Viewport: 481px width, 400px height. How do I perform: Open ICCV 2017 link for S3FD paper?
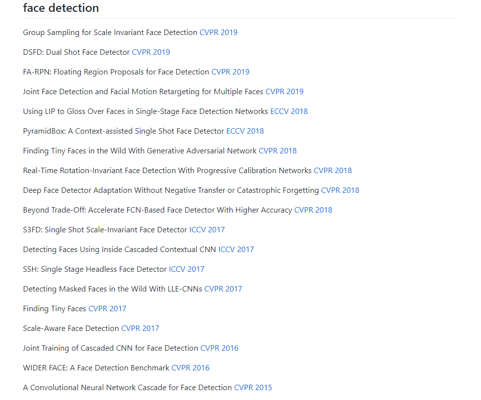coord(207,230)
